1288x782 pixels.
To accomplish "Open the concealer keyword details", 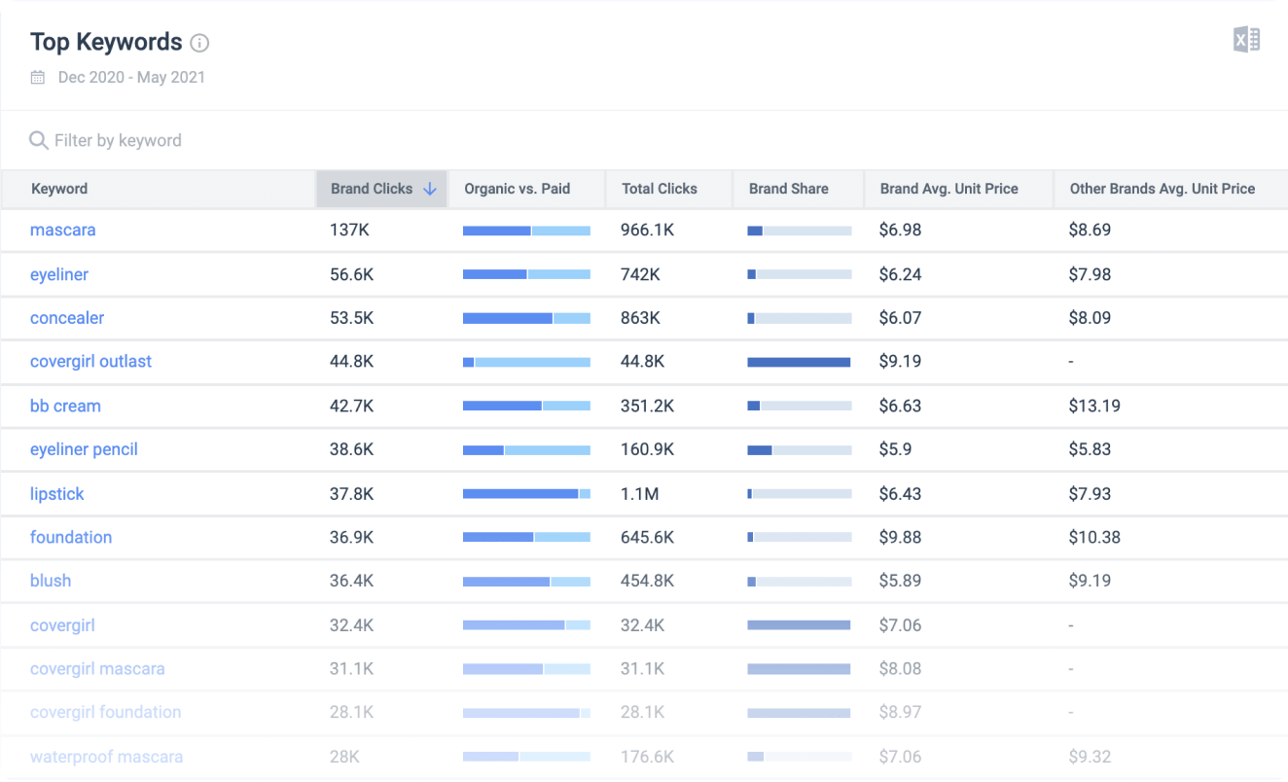I will point(67,318).
